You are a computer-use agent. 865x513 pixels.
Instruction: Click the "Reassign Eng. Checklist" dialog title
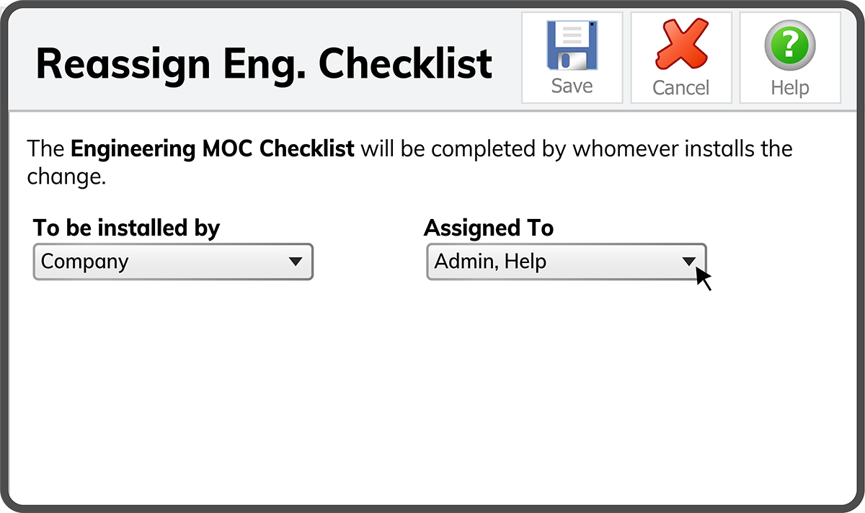[x=264, y=63]
